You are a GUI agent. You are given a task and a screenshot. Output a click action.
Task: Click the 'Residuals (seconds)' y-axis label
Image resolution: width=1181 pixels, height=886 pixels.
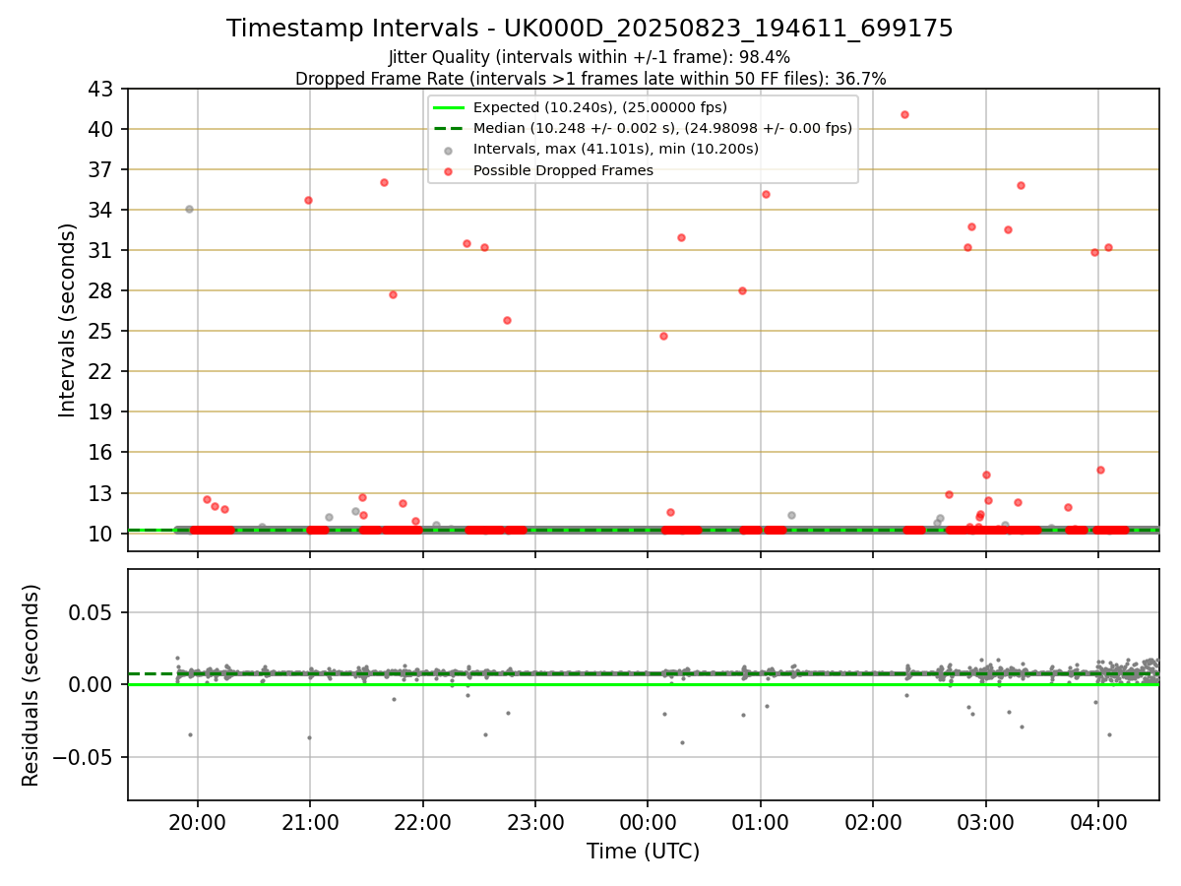tap(31, 685)
